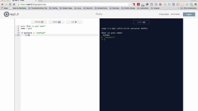Open the Chrome hamburger menu
Screen dimensions: 198x111
(196, 4)
